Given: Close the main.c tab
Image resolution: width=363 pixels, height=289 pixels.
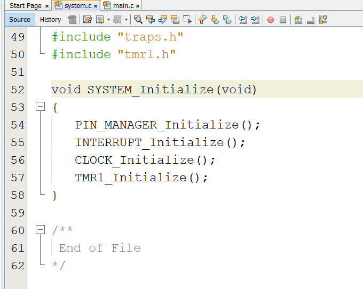Looking at the screenshot, I should click(138, 6).
